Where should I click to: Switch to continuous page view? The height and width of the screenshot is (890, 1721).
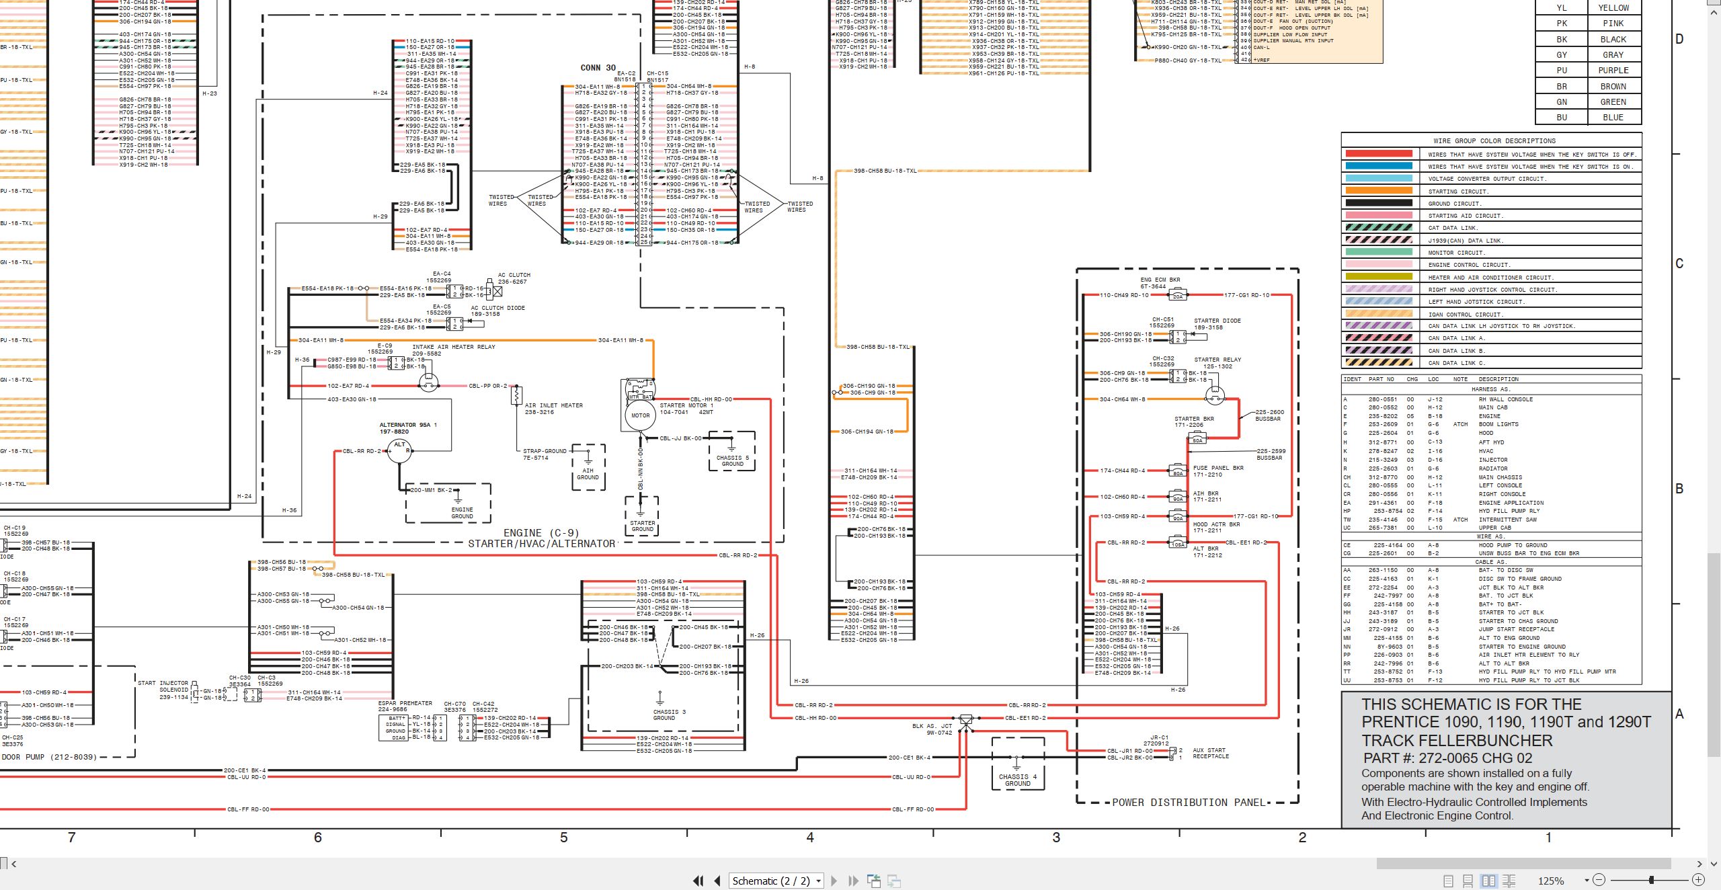1468,881
